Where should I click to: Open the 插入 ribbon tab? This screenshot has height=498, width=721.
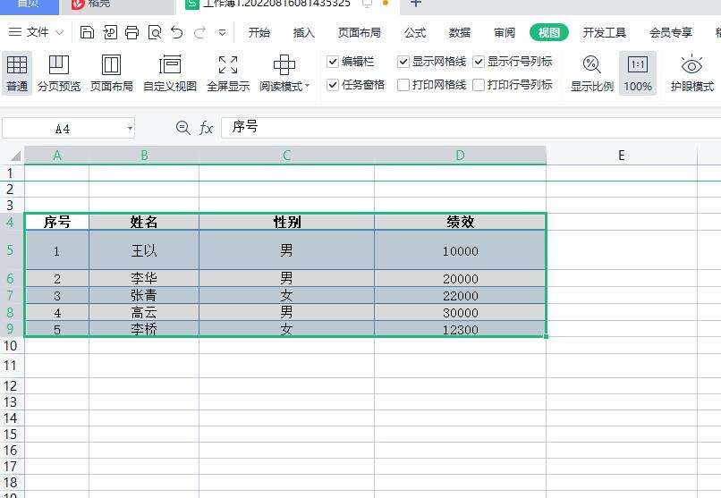click(304, 32)
